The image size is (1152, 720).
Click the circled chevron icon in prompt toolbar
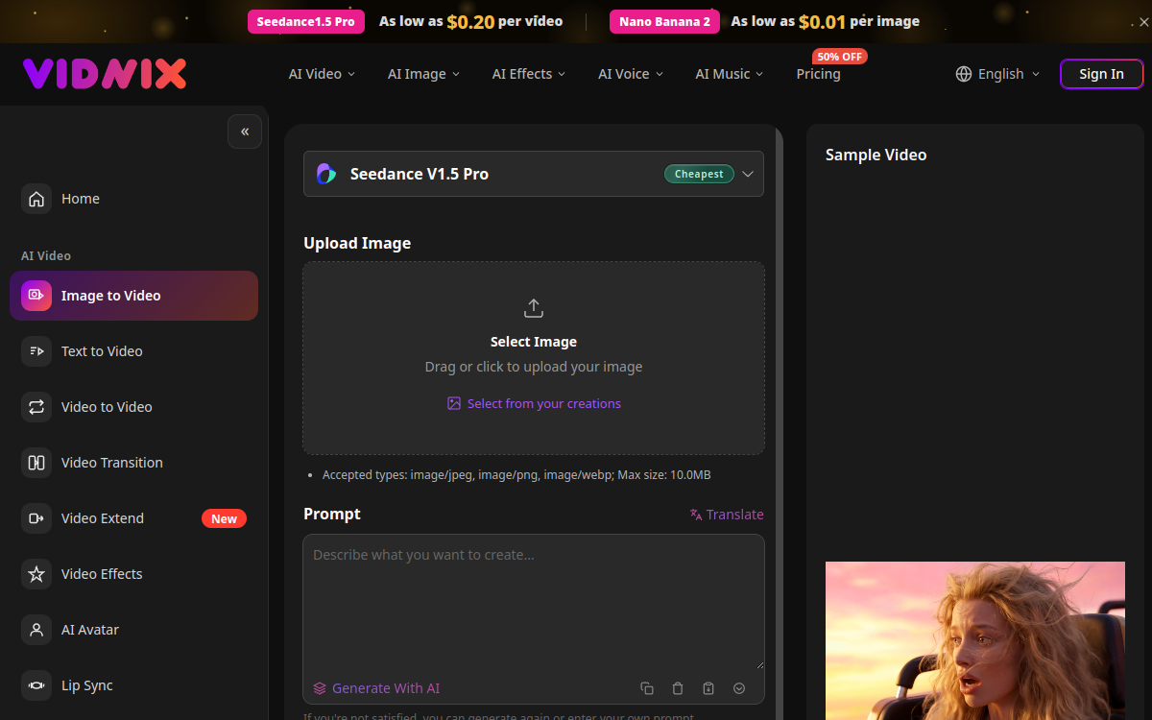click(x=739, y=688)
